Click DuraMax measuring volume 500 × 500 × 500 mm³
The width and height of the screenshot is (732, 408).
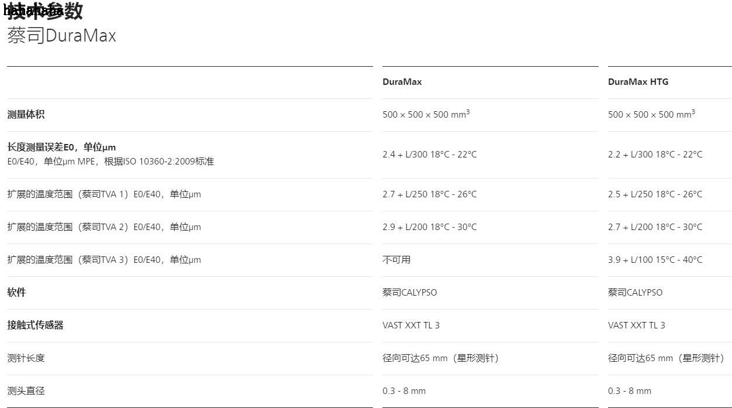point(426,114)
